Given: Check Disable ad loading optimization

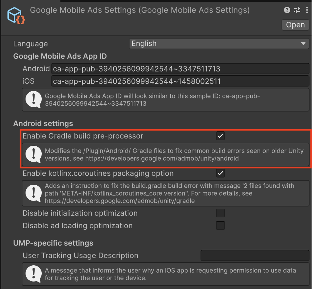Looking at the screenshot, I should (220, 225).
